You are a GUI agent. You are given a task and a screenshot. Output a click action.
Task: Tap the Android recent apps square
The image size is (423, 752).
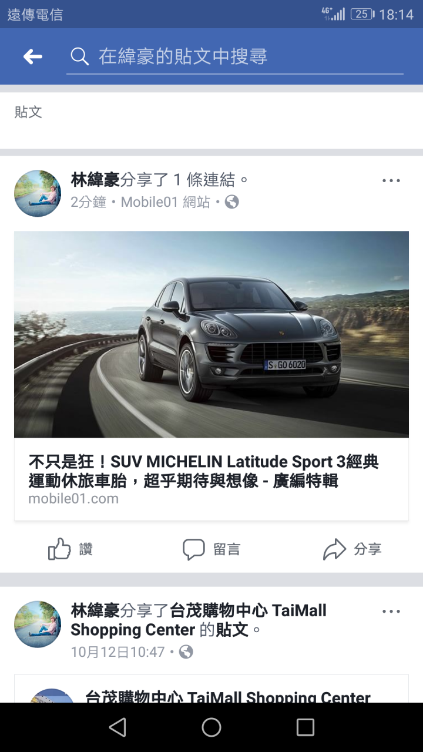coord(305,727)
